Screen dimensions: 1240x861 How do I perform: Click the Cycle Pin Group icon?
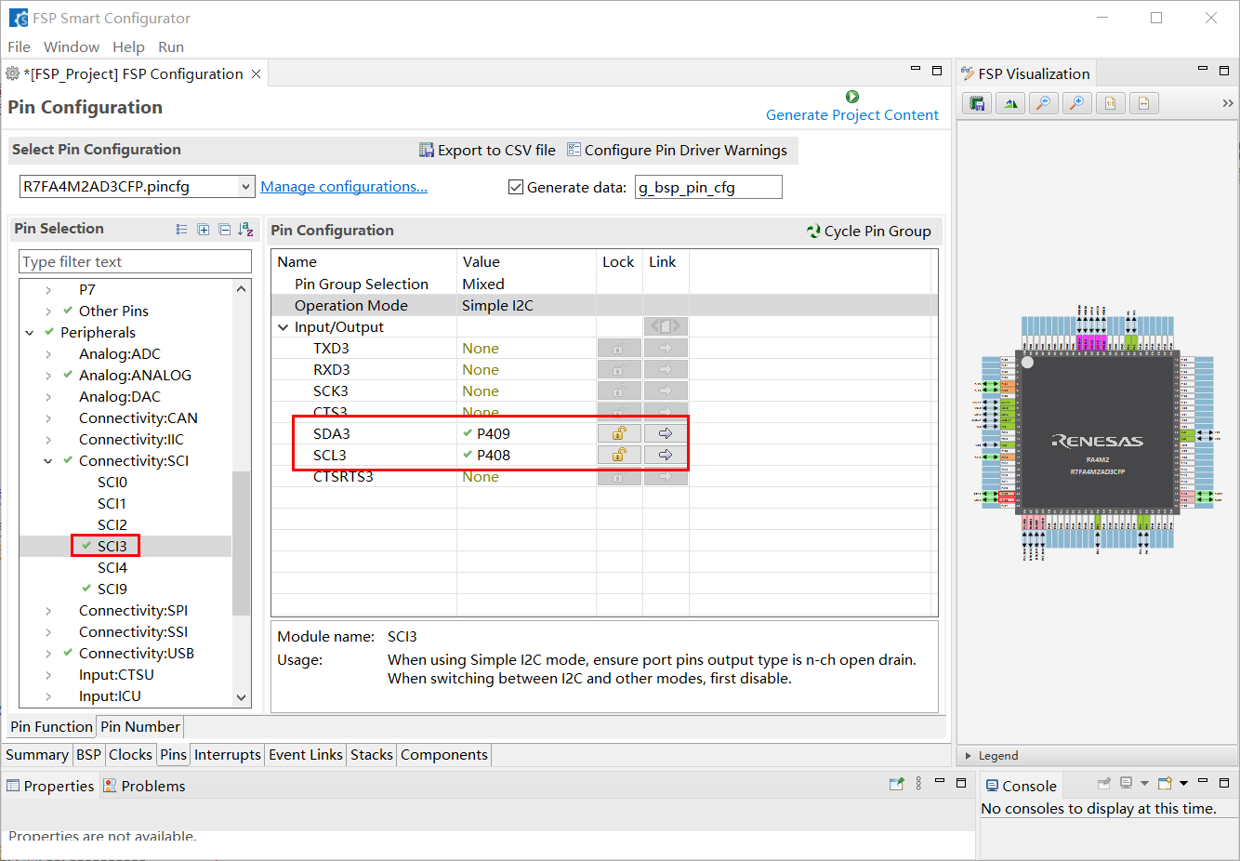point(813,231)
